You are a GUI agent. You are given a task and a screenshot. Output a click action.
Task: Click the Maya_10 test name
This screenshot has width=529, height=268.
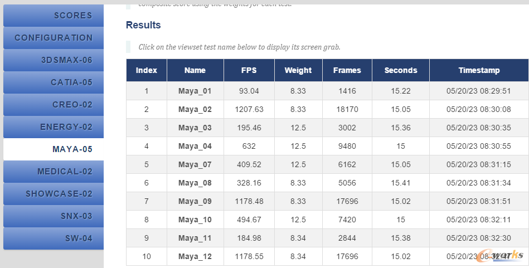click(195, 220)
